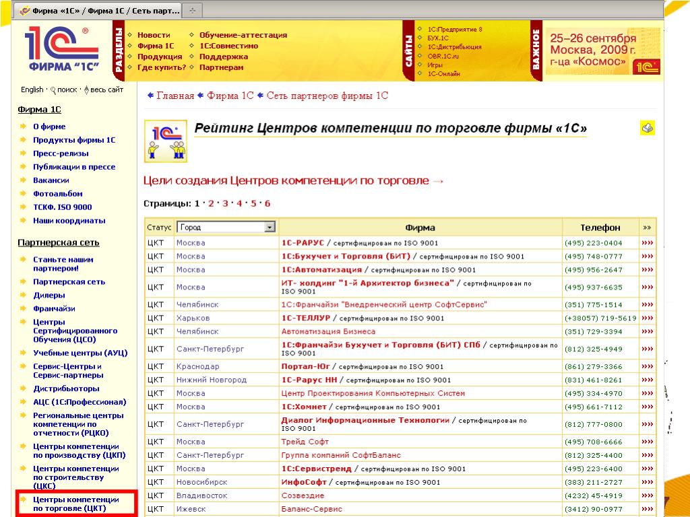Click the arrow icon for 1С-РАРУС row
The image size is (690, 517).
pyautogui.click(x=647, y=242)
